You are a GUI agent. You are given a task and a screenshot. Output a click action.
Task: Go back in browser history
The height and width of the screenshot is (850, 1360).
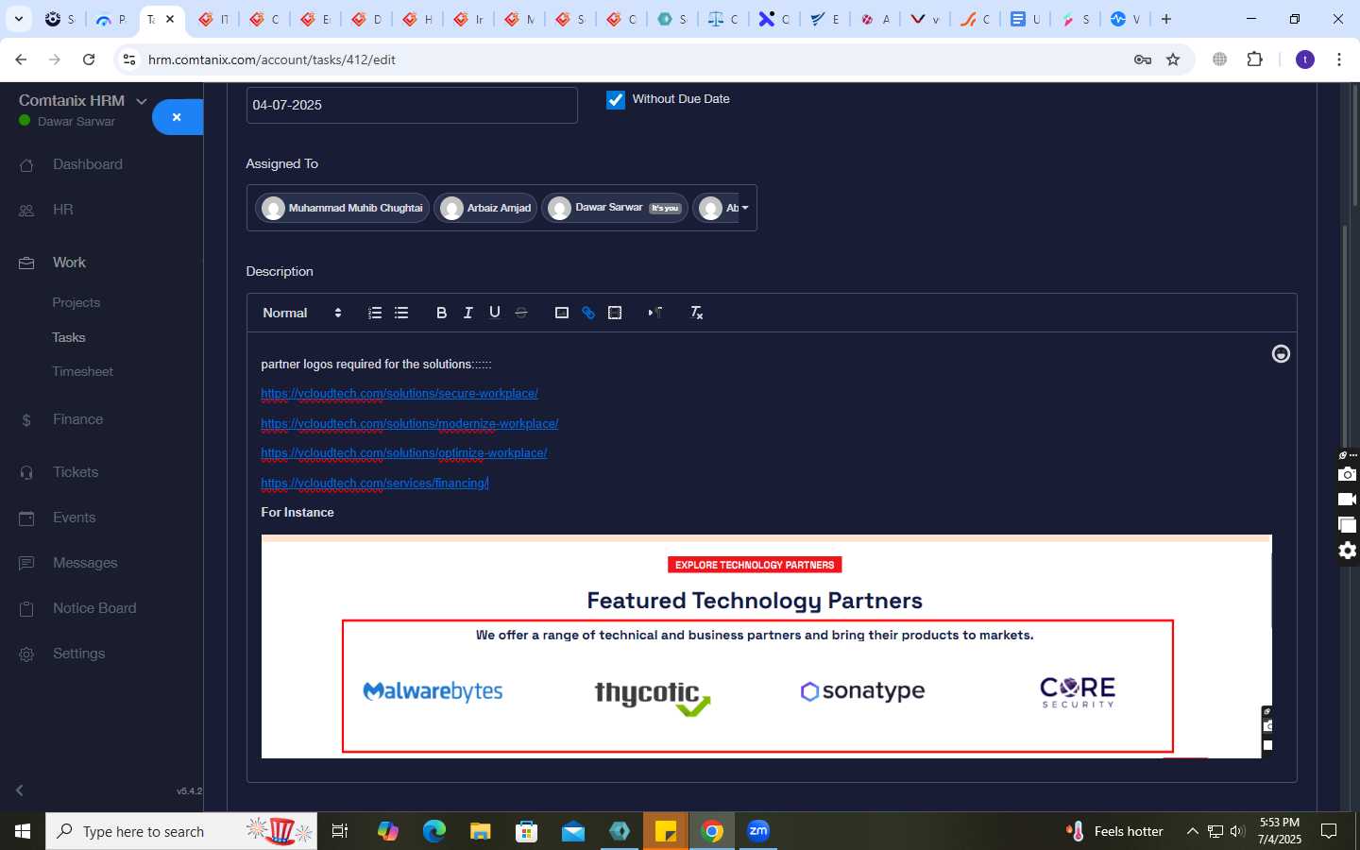tap(21, 59)
